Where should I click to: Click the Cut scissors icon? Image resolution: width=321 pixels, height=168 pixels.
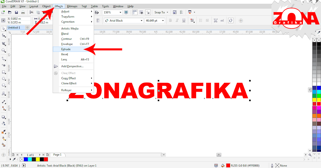[x=31, y=12]
